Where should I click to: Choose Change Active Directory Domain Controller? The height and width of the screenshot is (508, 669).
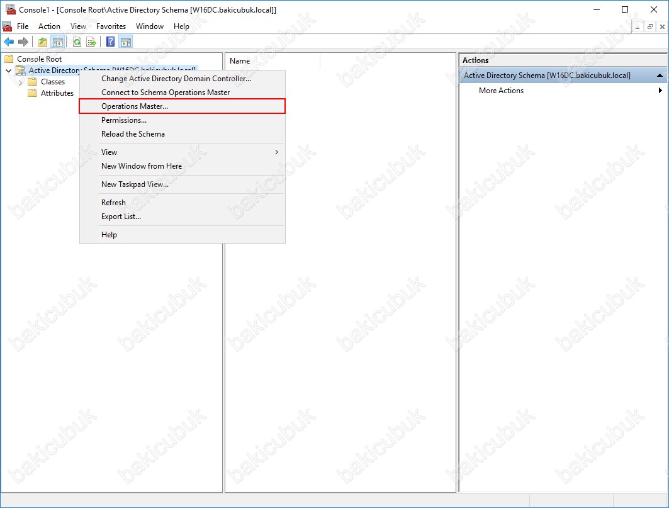[182, 79]
